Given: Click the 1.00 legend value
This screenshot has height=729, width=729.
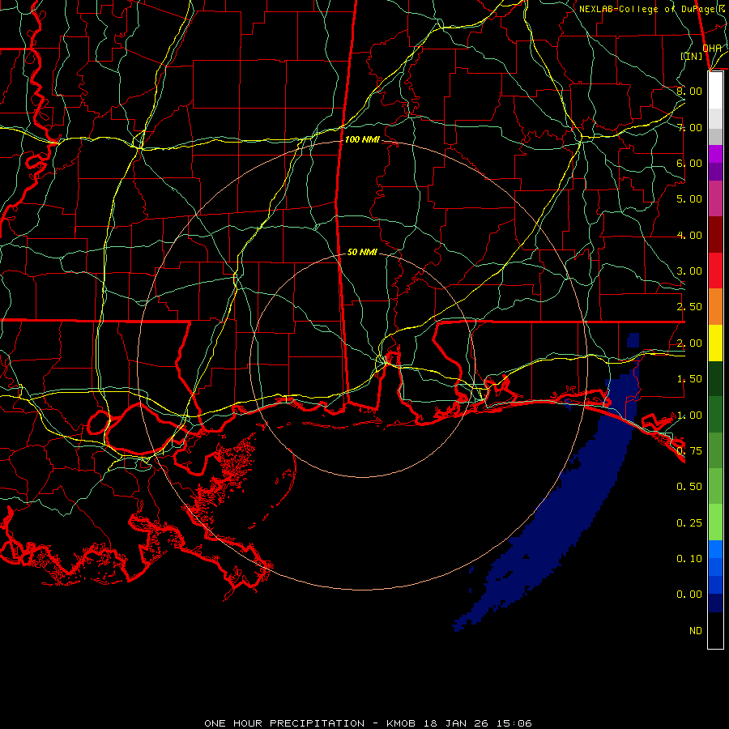Looking at the screenshot, I should (x=689, y=416).
